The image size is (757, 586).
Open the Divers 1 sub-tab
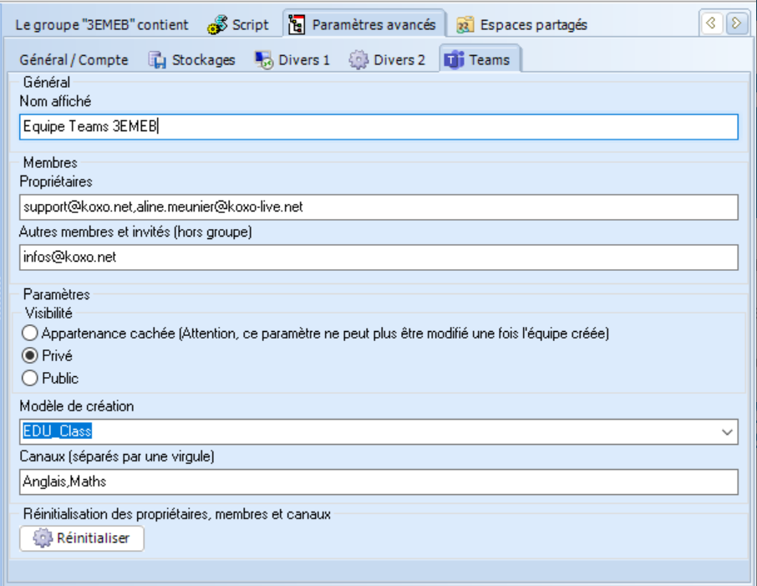[292, 60]
